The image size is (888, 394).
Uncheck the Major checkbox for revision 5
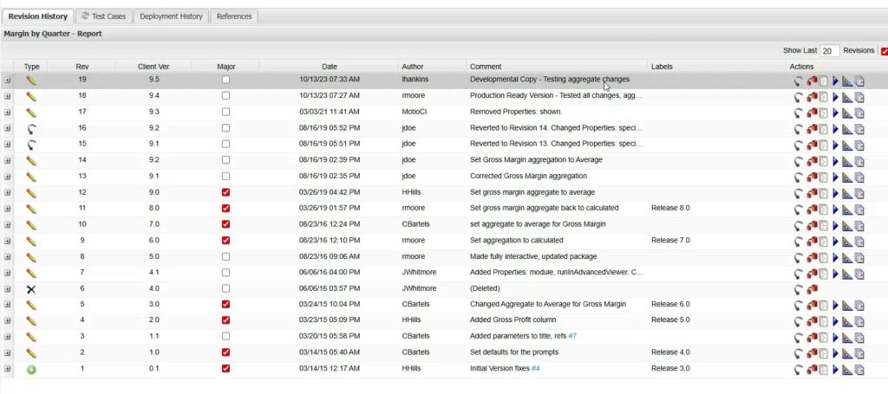(226, 304)
